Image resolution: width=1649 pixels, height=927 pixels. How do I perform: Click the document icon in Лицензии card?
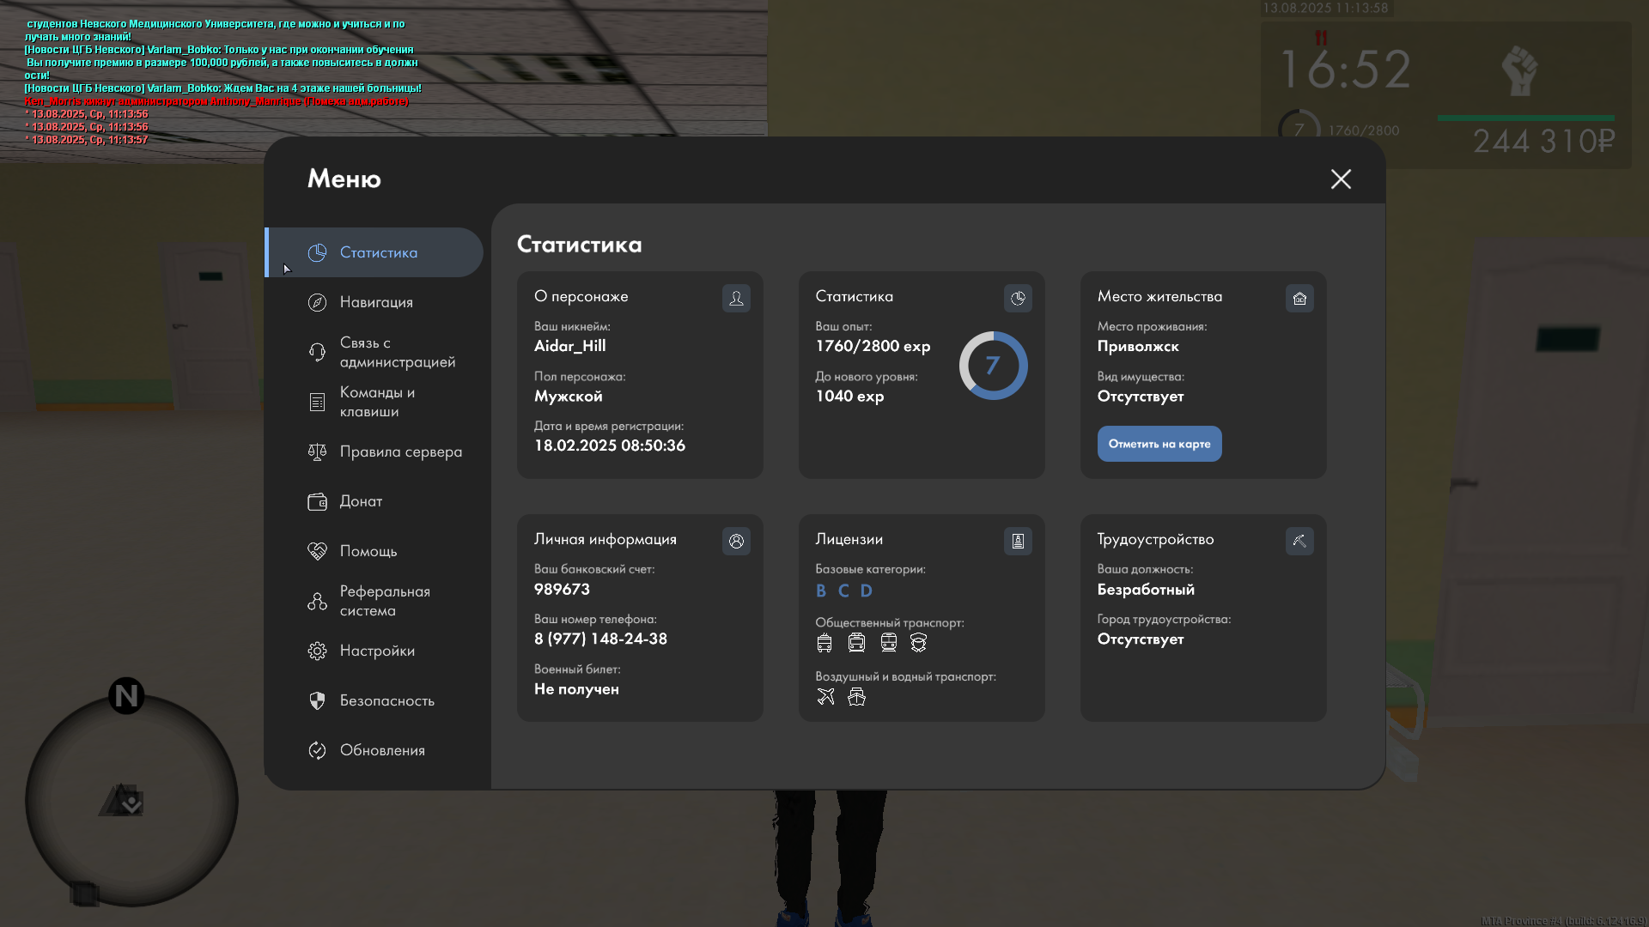click(1018, 541)
